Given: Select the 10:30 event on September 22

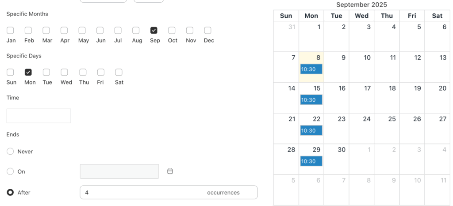Looking at the screenshot, I should [311, 130].
